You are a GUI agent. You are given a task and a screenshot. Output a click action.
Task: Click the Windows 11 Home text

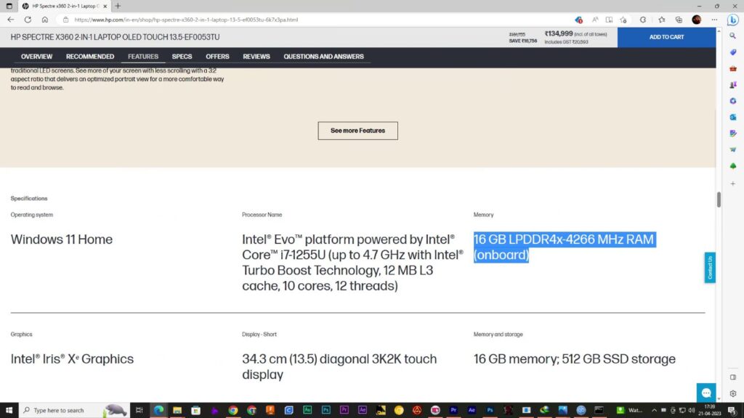click(x=62, y=239)
